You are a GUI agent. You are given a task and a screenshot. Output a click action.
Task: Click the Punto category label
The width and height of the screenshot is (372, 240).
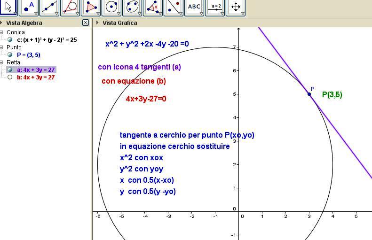pos(14,47)
